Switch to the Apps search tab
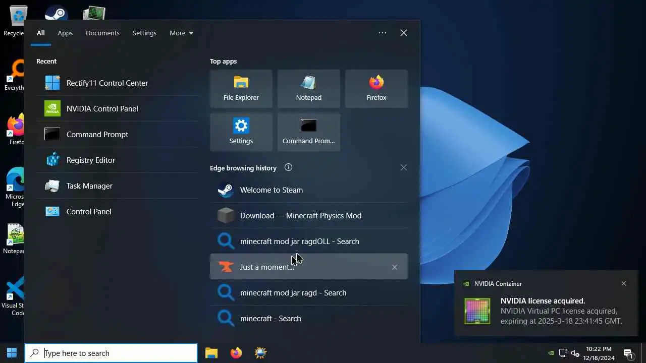646x363 pixels. pos(65,33)
